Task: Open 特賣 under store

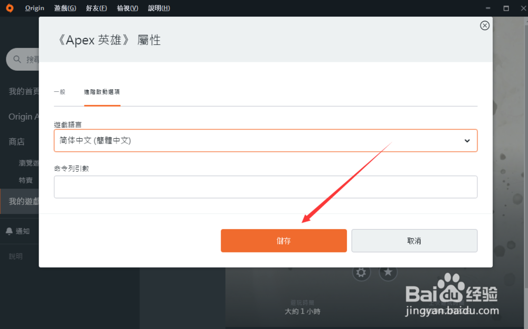Action: (x=25, y=180)
